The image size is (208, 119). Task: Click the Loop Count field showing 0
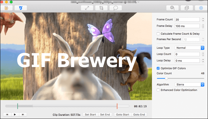(187, 54)
